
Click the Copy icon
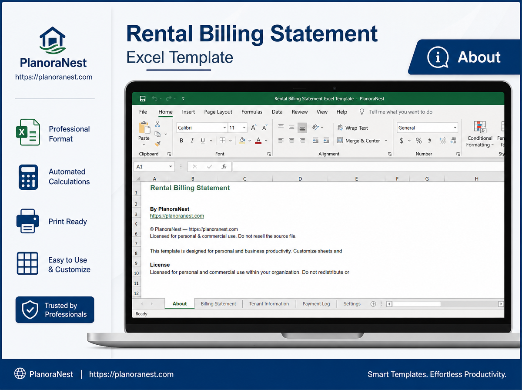[x=157, y=134]
